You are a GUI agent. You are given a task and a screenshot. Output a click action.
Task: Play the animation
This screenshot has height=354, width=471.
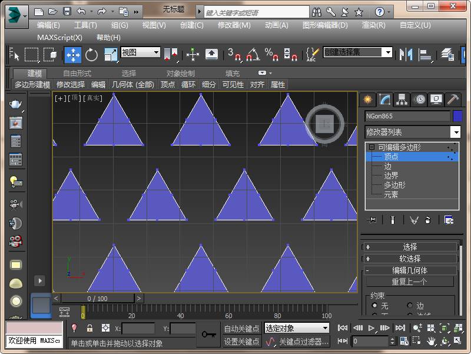372,328
